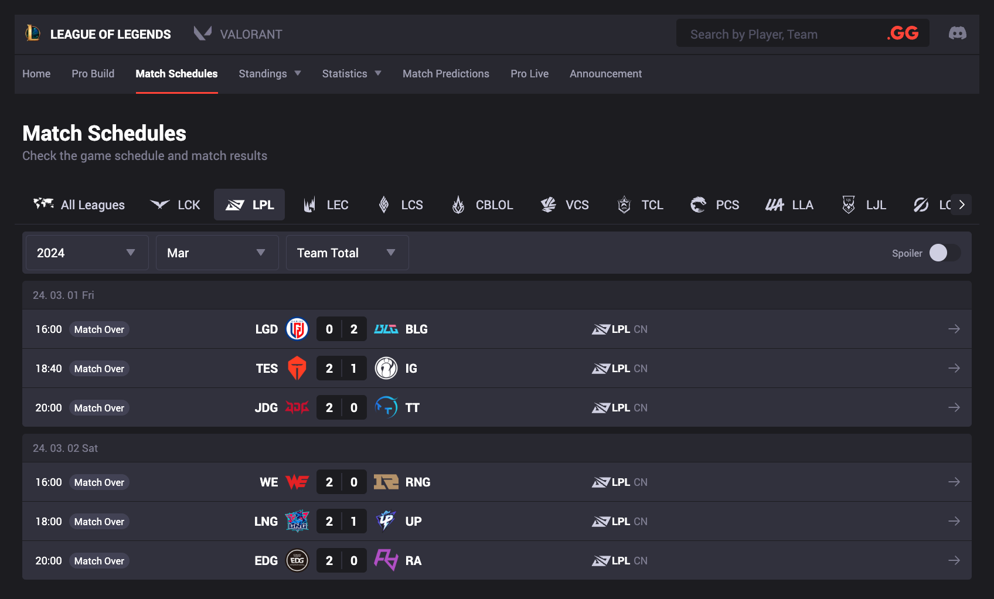
Task: Click the 2-1 score in LNG vs UP row
Action: coord(342,521)
